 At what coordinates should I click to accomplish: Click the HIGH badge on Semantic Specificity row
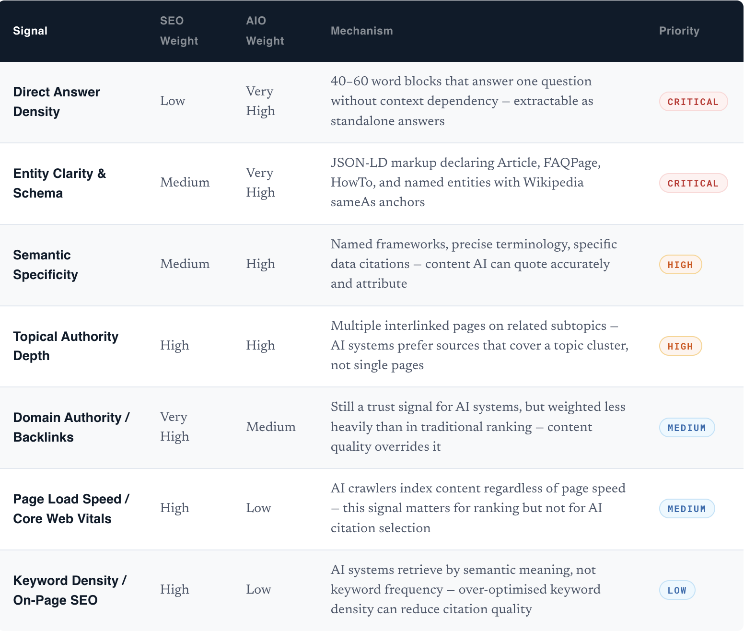pyautogui.click(x=680, y=264)
